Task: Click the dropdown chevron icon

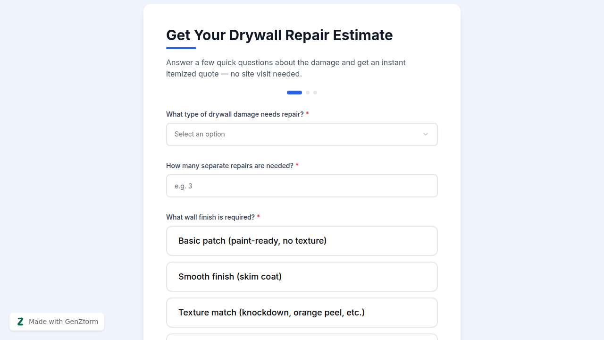Action: coord(425,134)
